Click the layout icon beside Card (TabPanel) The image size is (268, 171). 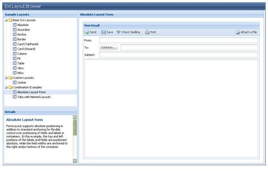point(15,44)
